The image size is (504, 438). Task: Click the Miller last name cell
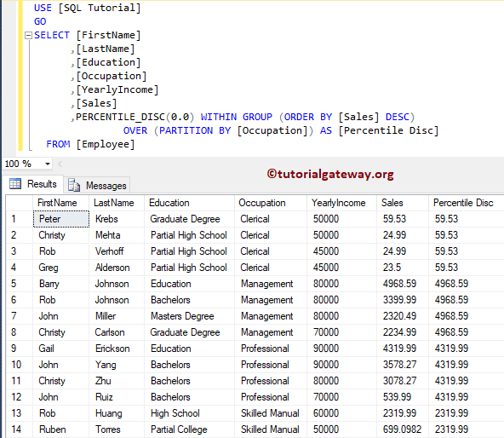pos(117,316)
